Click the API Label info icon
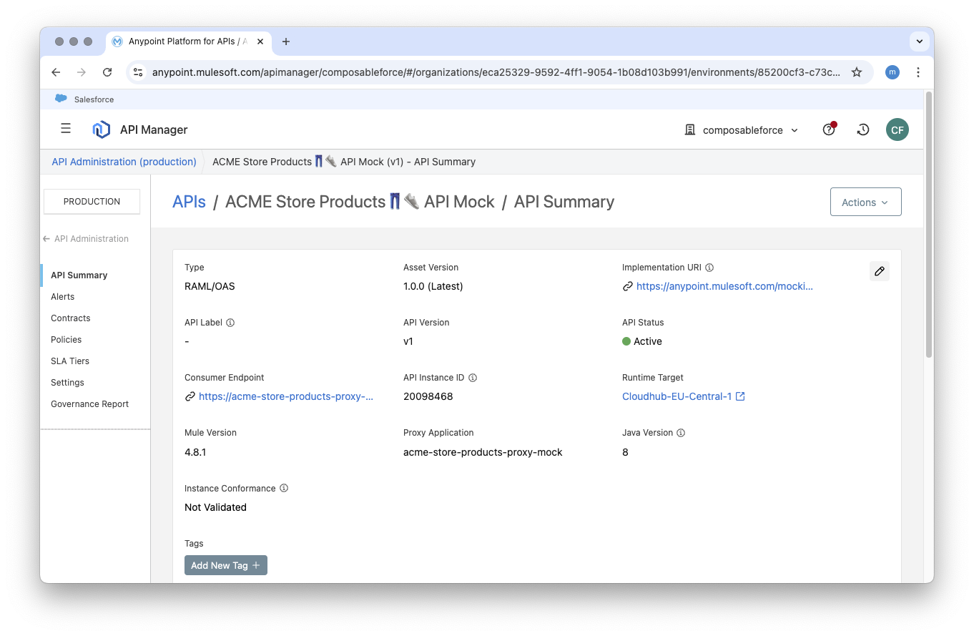Image resolution: width=974 pixels, height=636 pixels. (230, 323)
